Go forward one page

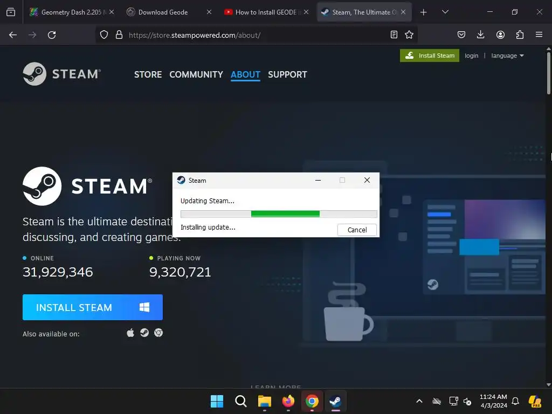click(x=32, y=35)
